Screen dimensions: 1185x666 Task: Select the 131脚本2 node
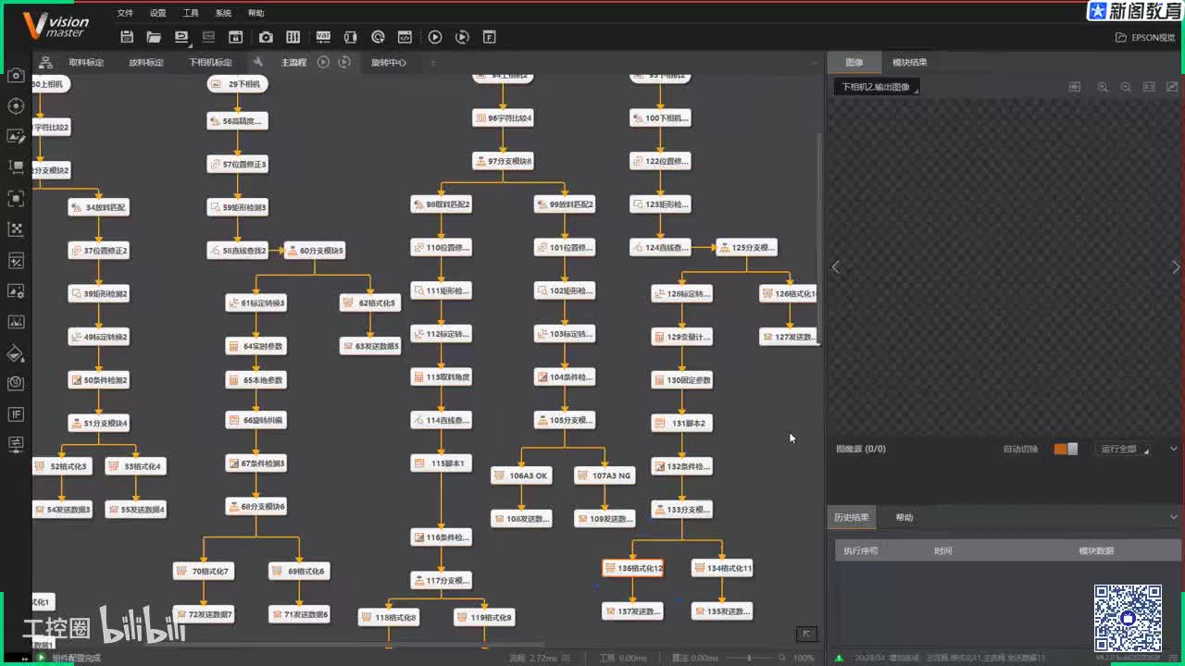(682, 423)
